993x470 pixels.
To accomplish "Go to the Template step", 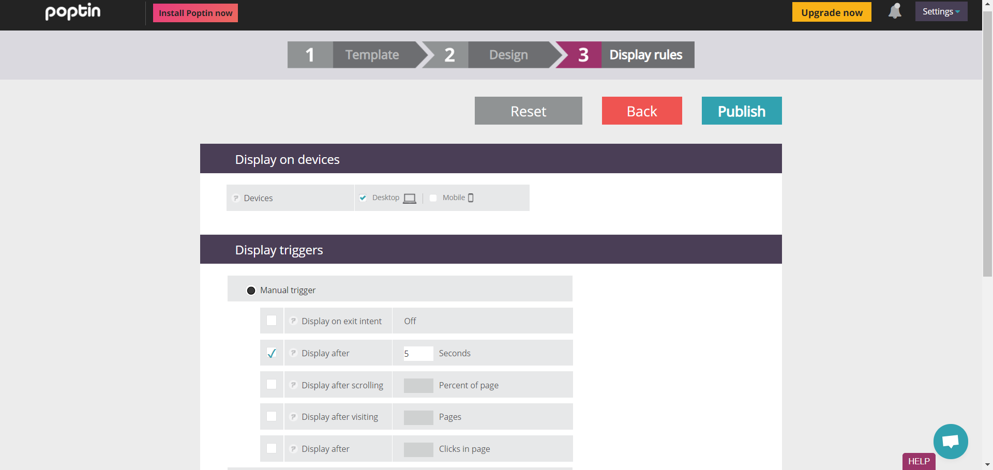I will click(x=371, y=54).
